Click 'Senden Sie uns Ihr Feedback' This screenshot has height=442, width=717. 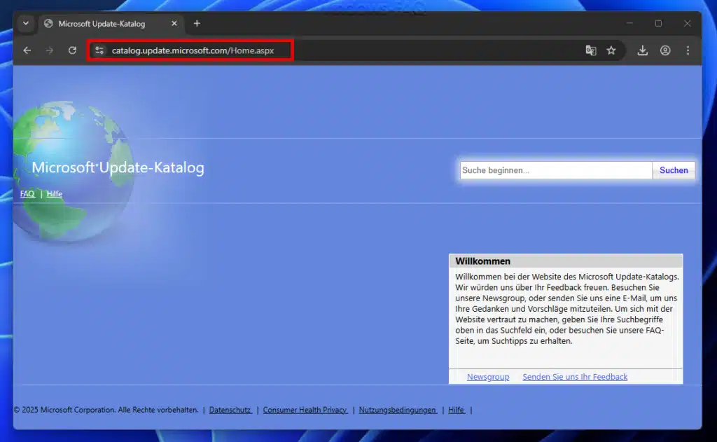[x=574, y=377]
